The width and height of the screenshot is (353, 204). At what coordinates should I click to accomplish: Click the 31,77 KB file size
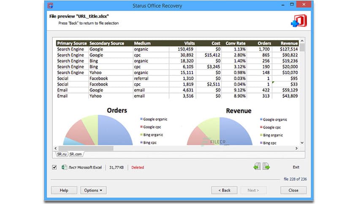coord(117,167)
